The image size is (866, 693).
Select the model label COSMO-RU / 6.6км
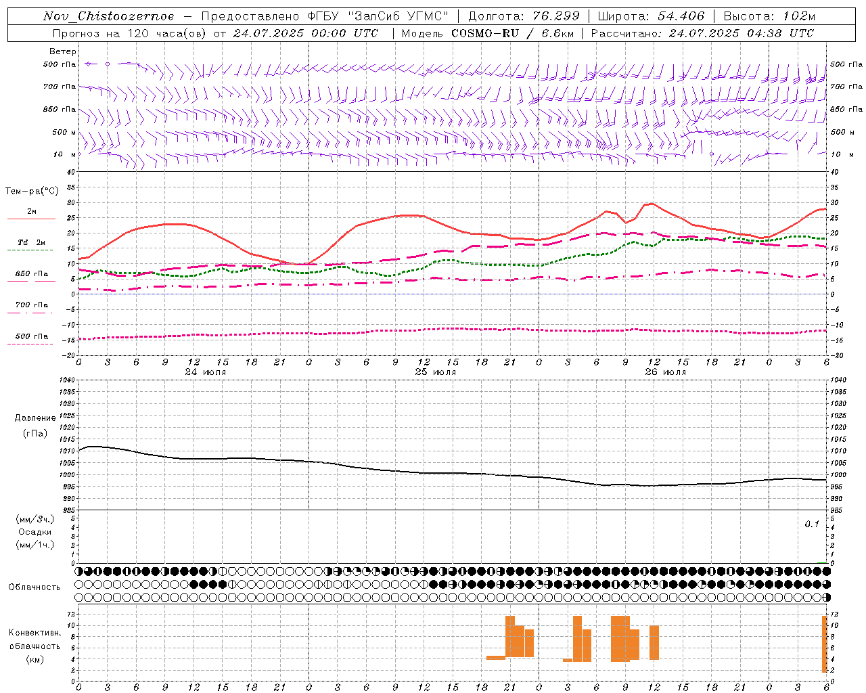coord(512,33)
